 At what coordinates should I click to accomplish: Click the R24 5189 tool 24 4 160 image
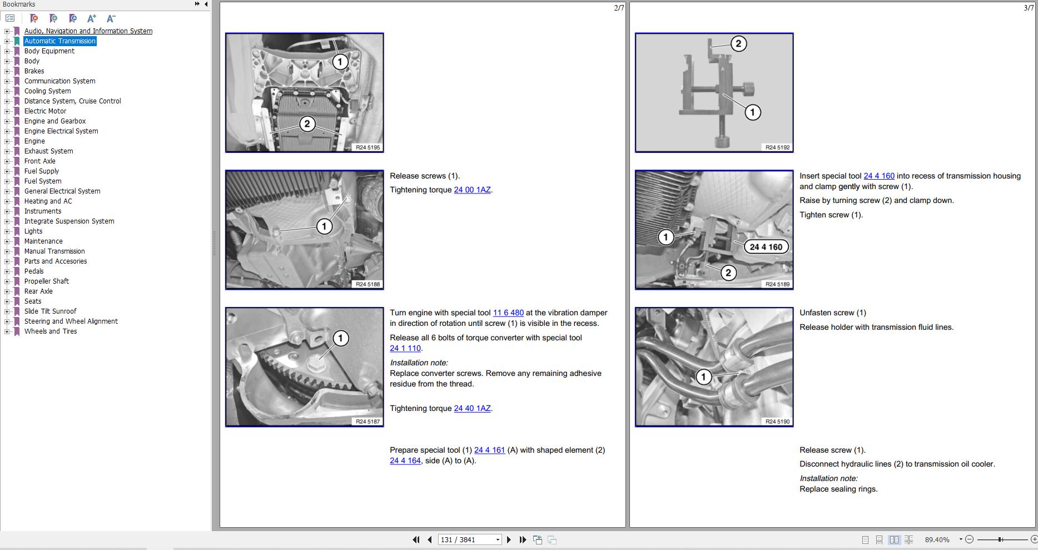[714, 230]
